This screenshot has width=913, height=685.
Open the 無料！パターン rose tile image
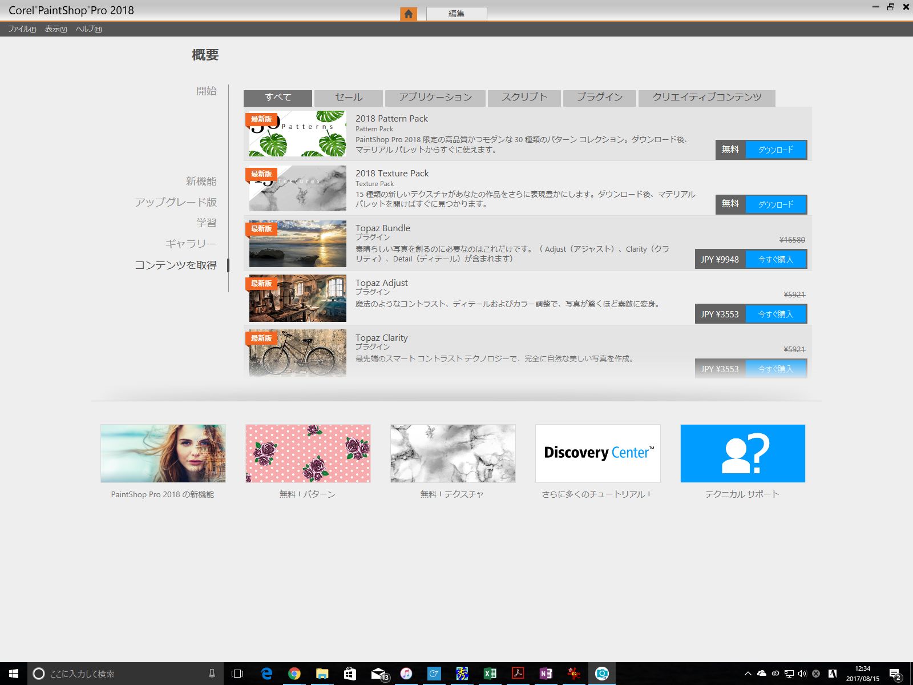308,453
